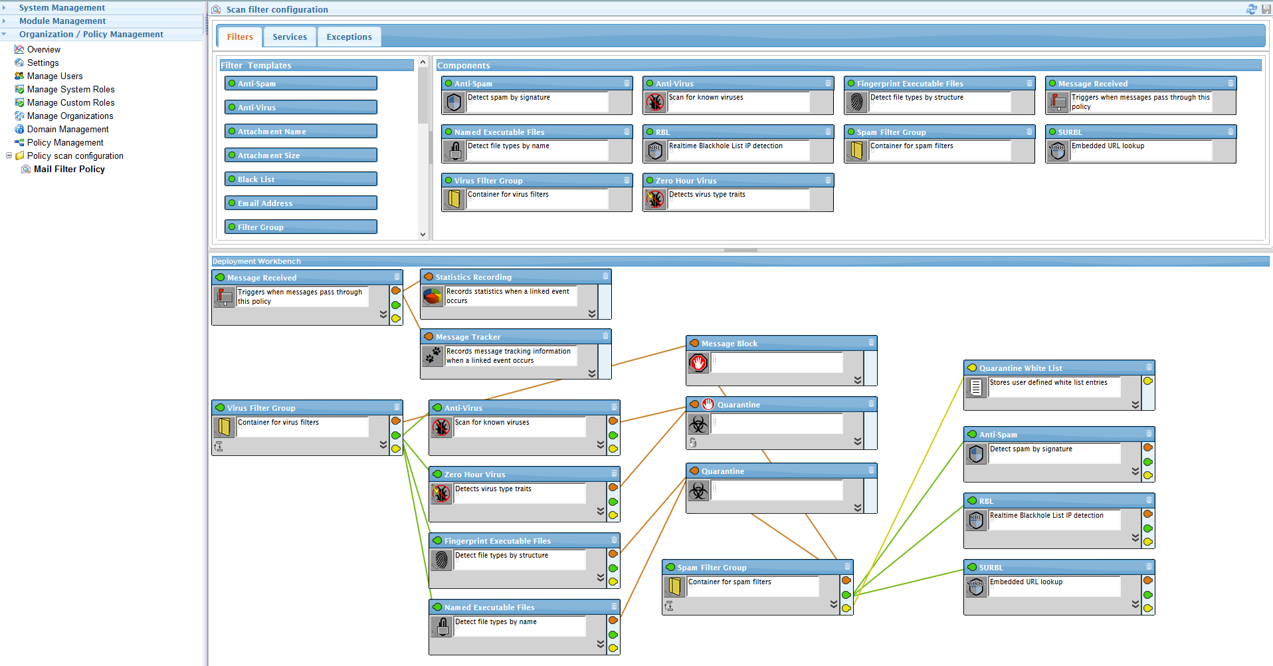Image resolution: width=1273 pixels, height=666 pixels.
Task: Collapse the Policy scan configuration tree node
Action: click(x=9, y=156)
